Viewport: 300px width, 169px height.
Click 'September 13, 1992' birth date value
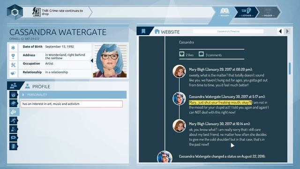[60, 46]
